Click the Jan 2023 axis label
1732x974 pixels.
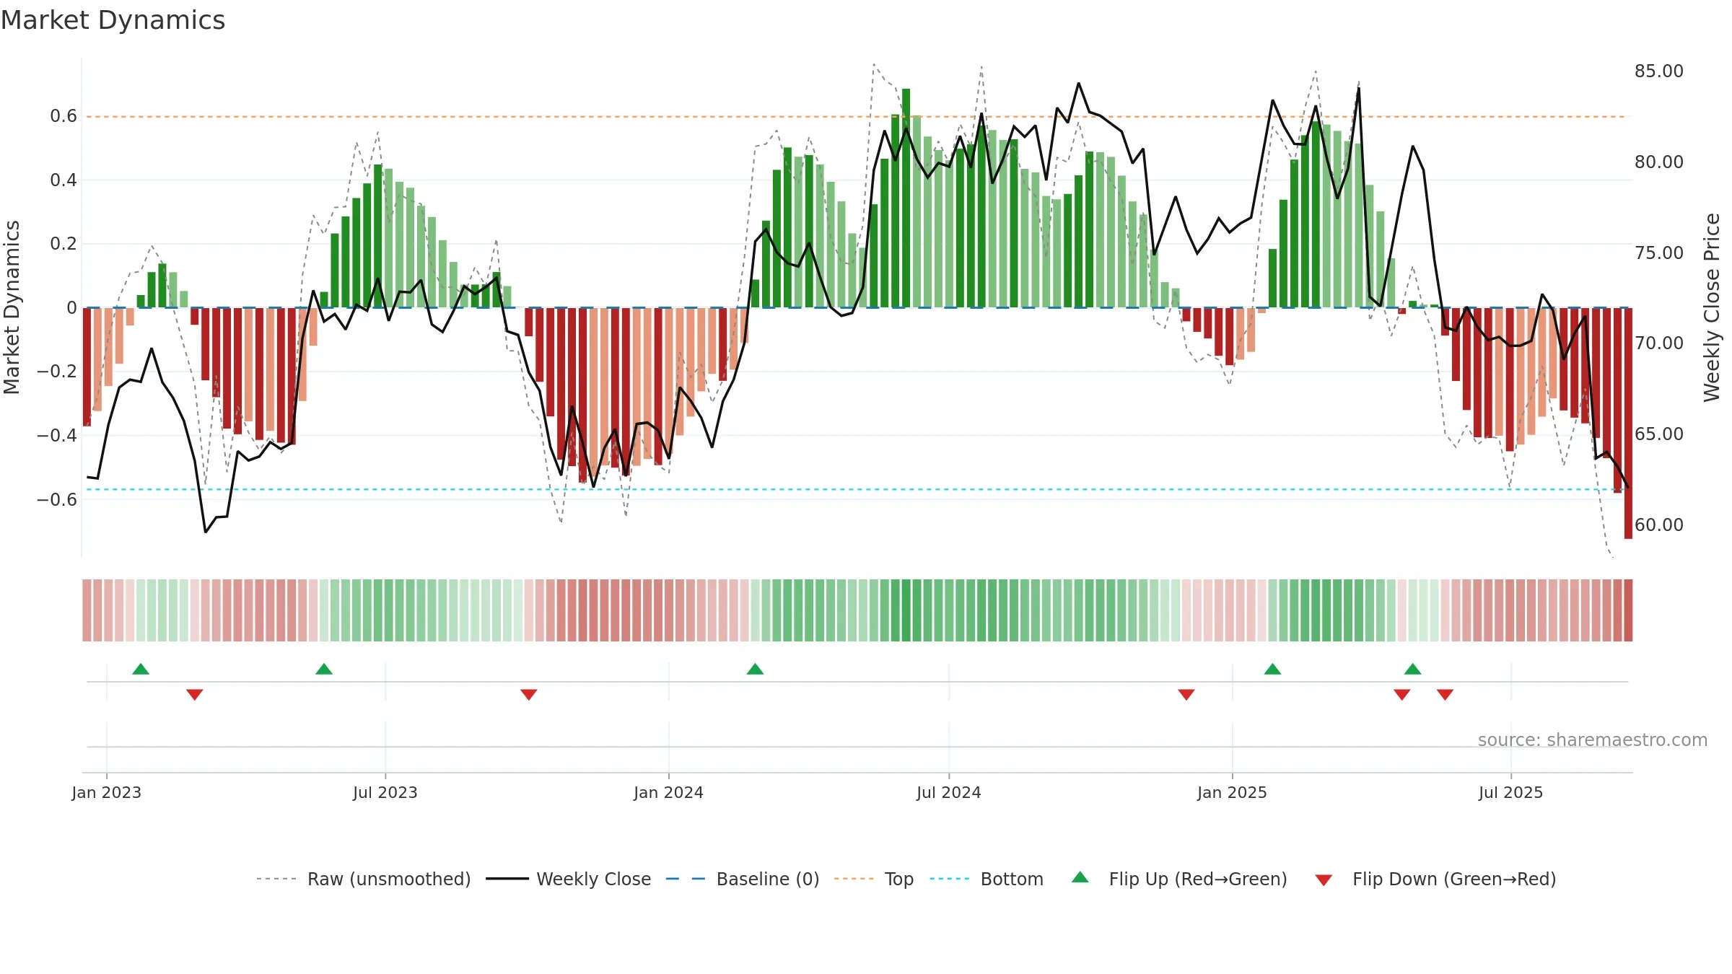click(x=107, y=792)
